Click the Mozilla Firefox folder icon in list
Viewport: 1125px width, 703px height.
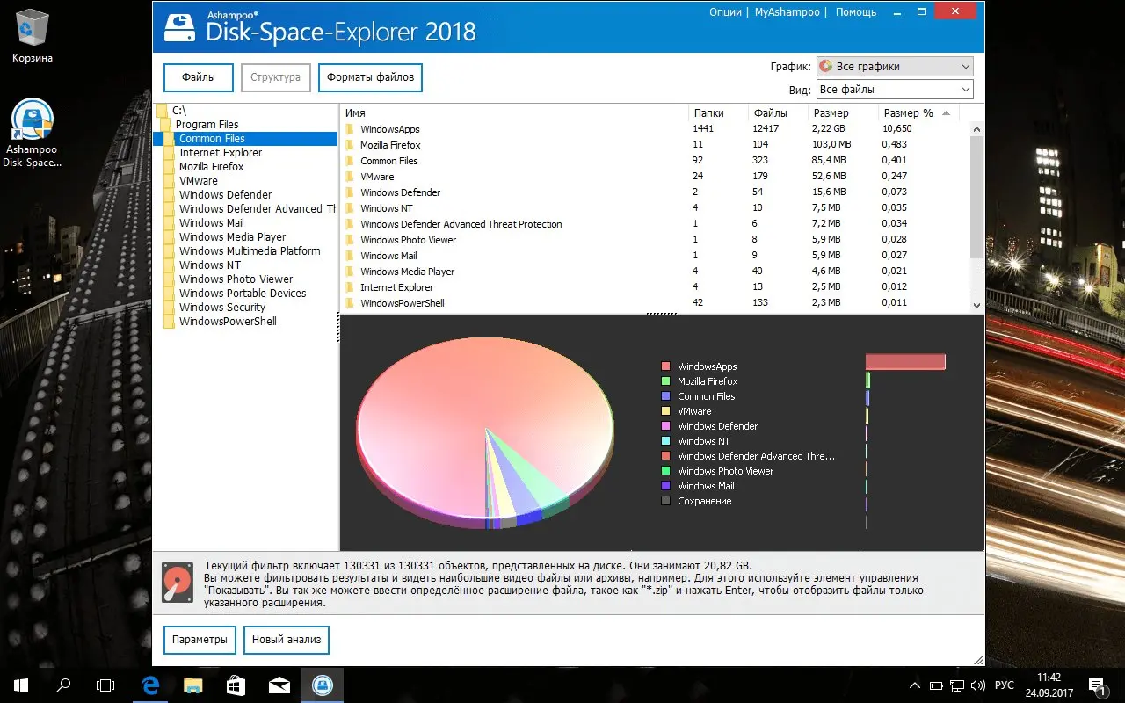349,145
